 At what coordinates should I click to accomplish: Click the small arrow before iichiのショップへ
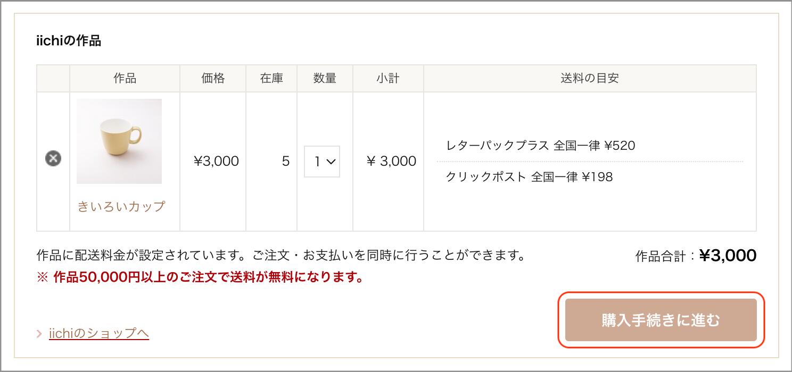tap(39, 334)
